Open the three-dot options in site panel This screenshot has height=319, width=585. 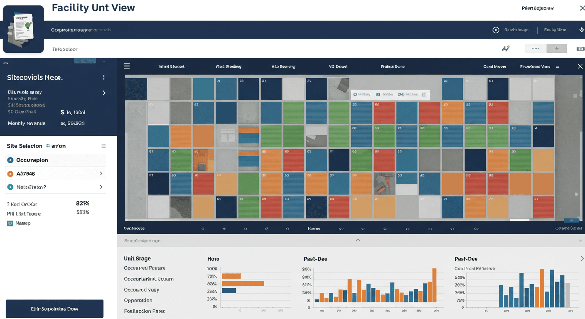point(104,77)
